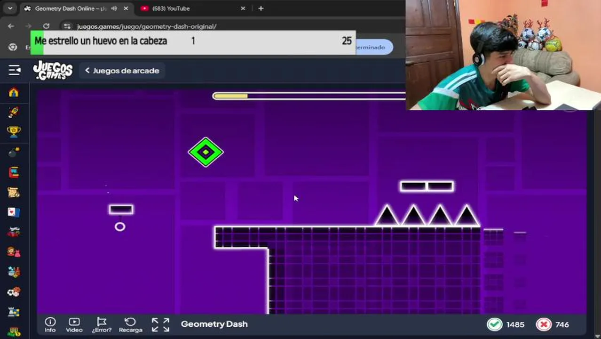This screenshot has width=601, height=339.
Task: Open new games via rocket sidebar icon
Action: pyautogui.click(x=14, y=112)
